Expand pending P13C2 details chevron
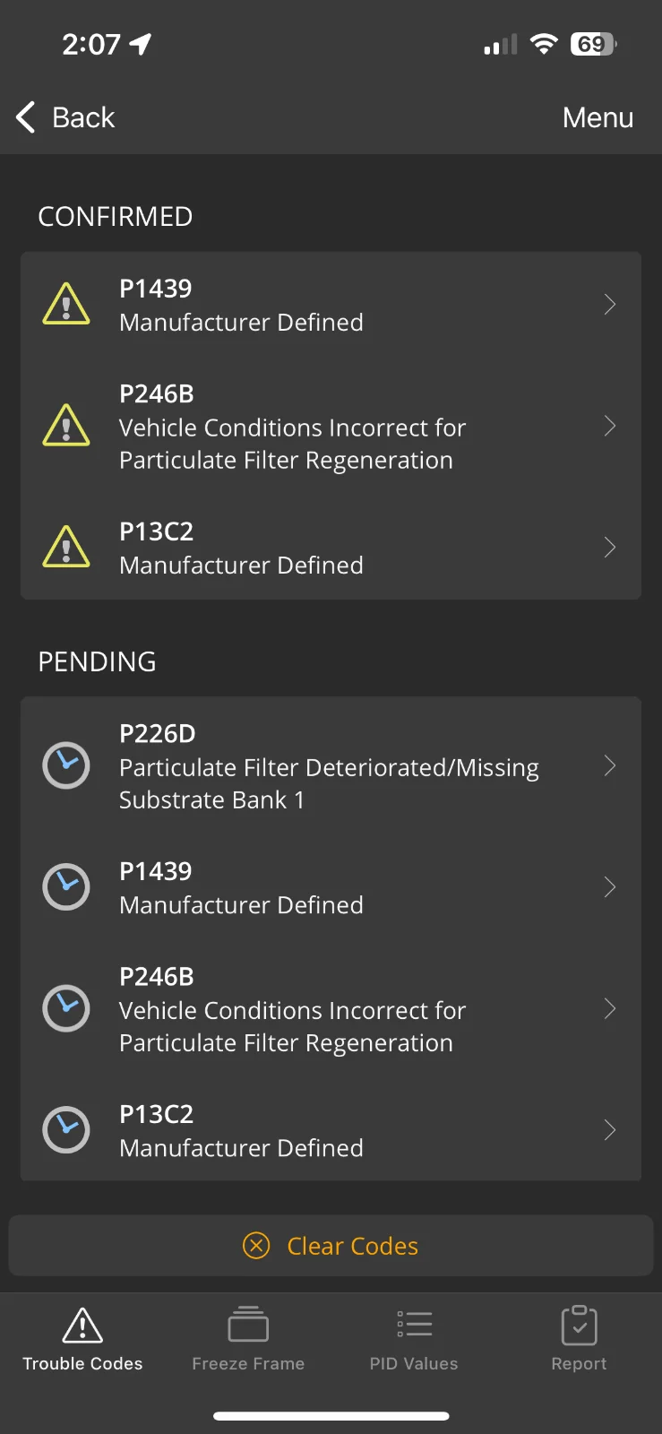This screenshot has width=662, height=1434. [610, 1130]
